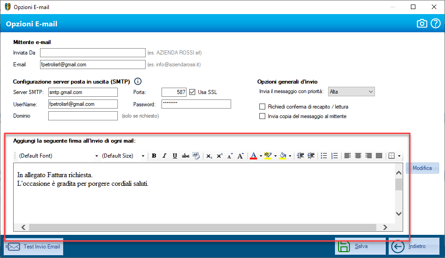
Task: Uncheck the Usa SSL checkbox
Action: pyautogui.click(x=192, y=92)
